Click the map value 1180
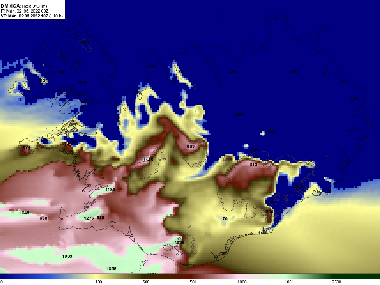Image resolution: width=380 pixels, height=285 pixels. pos(110,190)
